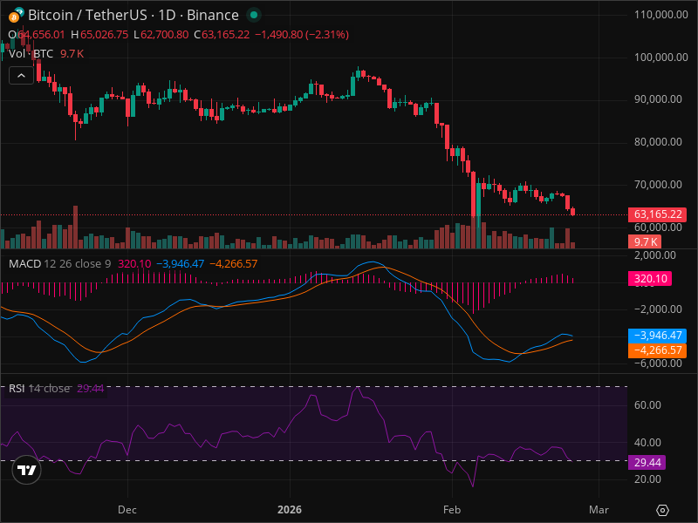Click Bitcoin / TetherUS symbol title
Viewport: 698px width, 523px height.
[x=133, y=15]
